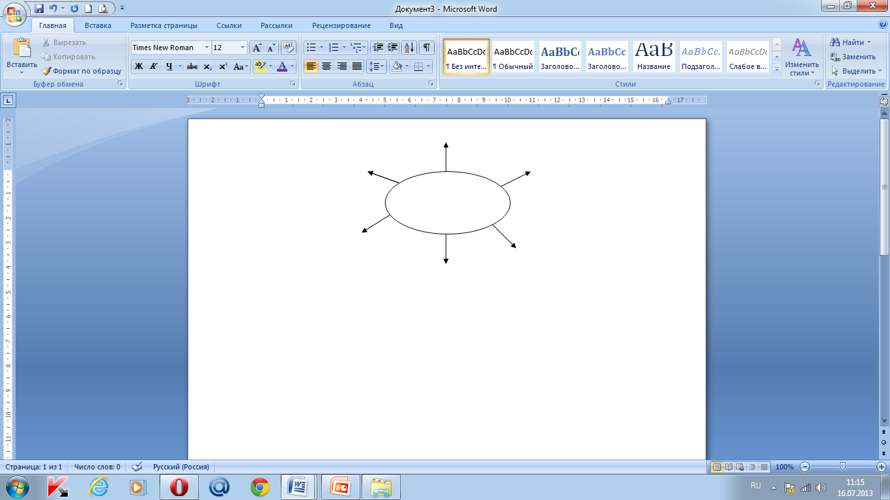Switch to the Вставка tab
This screenshot has height=500, width=890.
pos(98,25)
